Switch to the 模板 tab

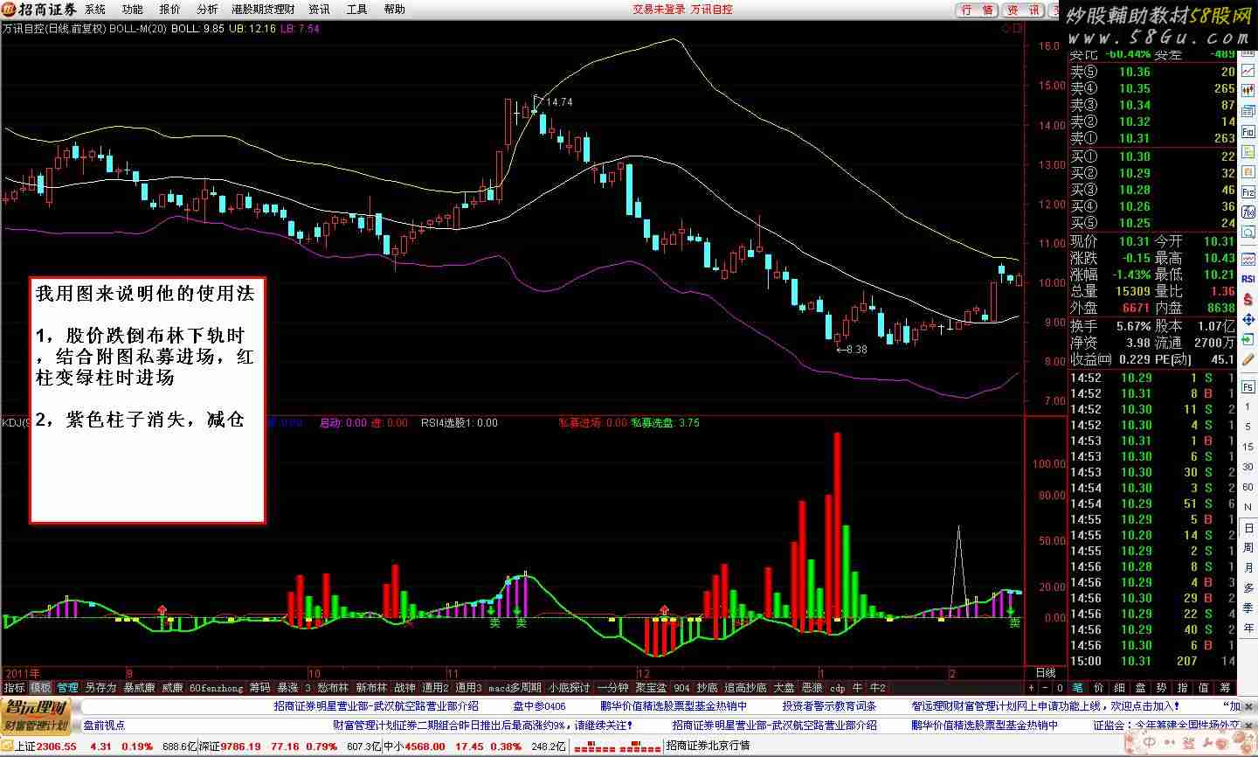(x=40, y=688)
